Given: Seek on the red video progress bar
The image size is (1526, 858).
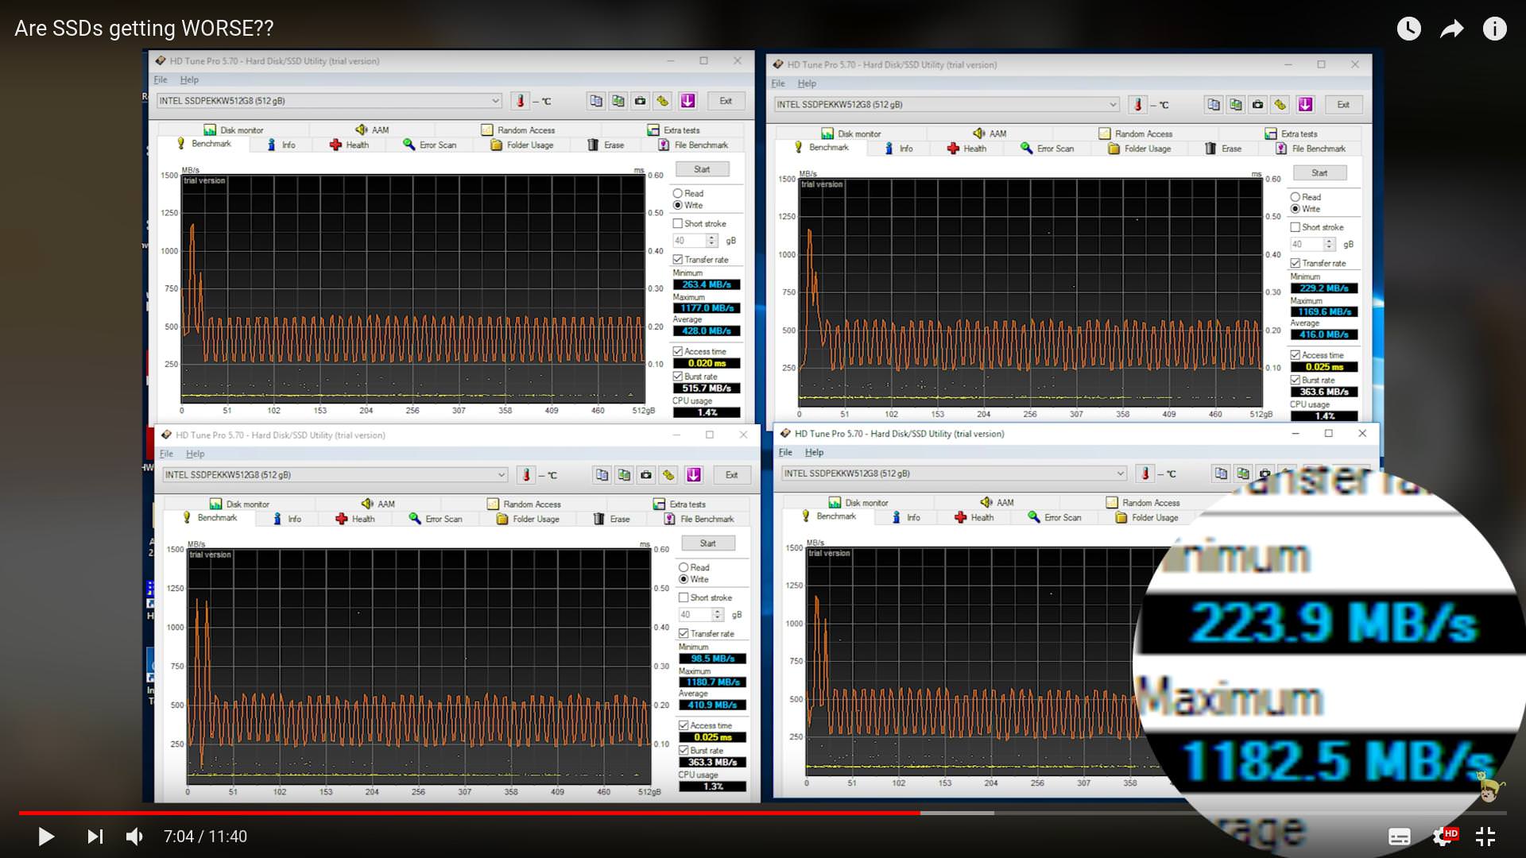Looking at the screenshot, I should click(x=469, y=813).
